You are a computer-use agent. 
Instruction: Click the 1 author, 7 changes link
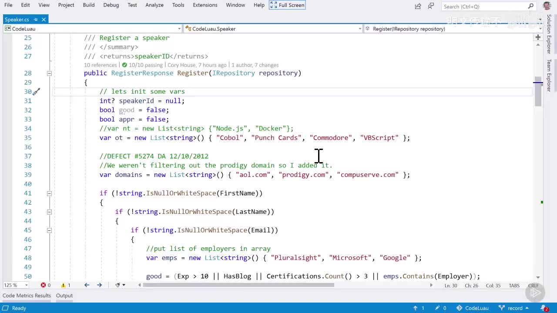pos(255,65)
